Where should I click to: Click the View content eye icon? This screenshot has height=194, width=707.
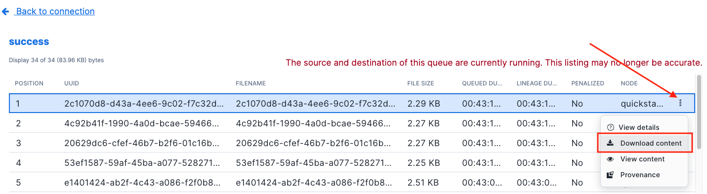click(610, 159)
